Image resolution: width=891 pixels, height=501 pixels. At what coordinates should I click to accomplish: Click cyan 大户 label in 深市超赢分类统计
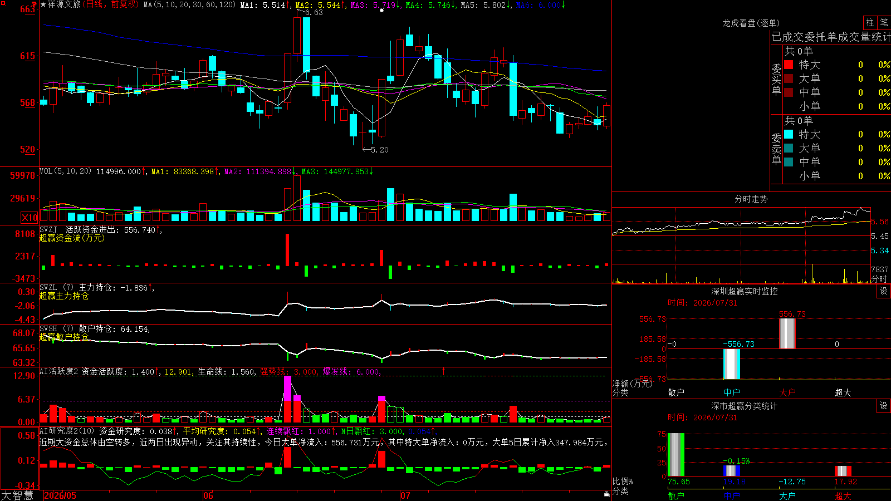pyautogui.click(x=787, y=495)
